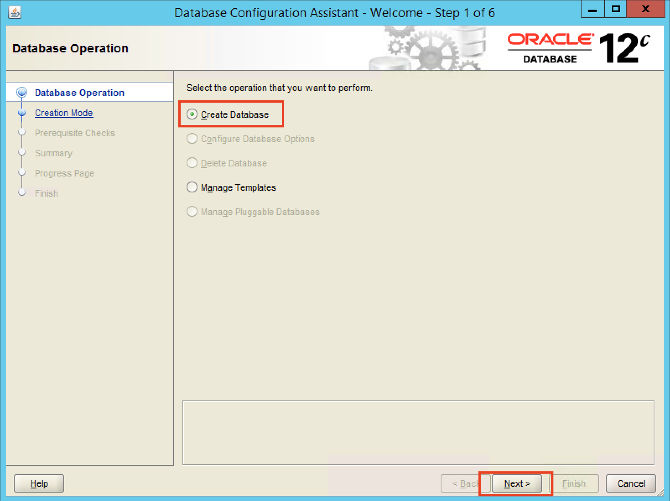
Task: Maximize the Database Configuration Assistant window
Action: click(615, 9)
